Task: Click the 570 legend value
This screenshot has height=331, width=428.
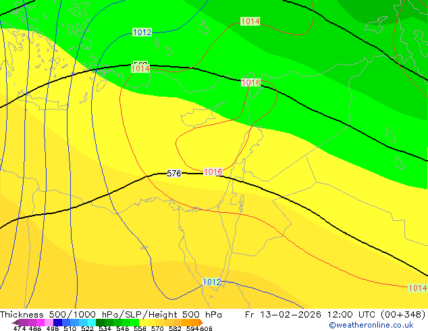Action: [x=157, y=328]
